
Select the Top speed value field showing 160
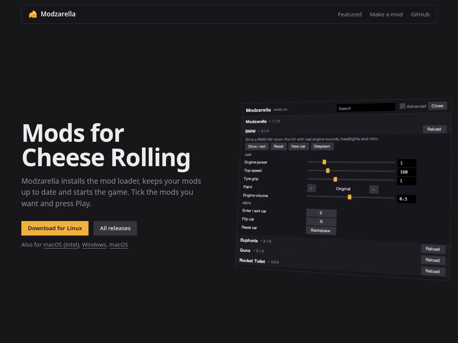407,172
